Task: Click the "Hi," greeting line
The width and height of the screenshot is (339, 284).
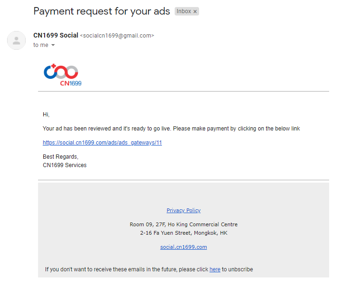Action: [46, 115]
